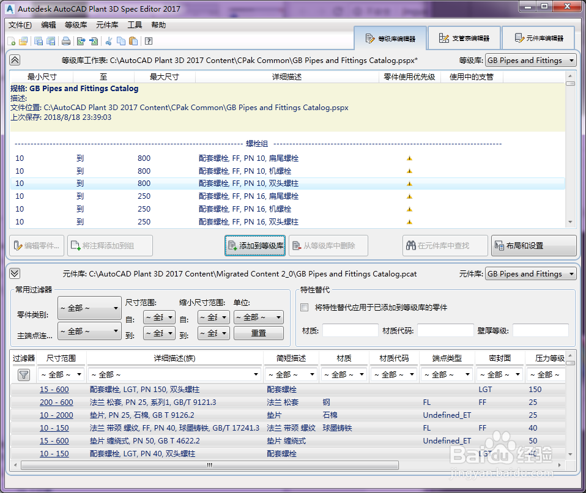The height and width of the screenshot is (493, 586).
Task: Open the 尺寸范围 自 dropdown
Action: click(x=159, y=317)
